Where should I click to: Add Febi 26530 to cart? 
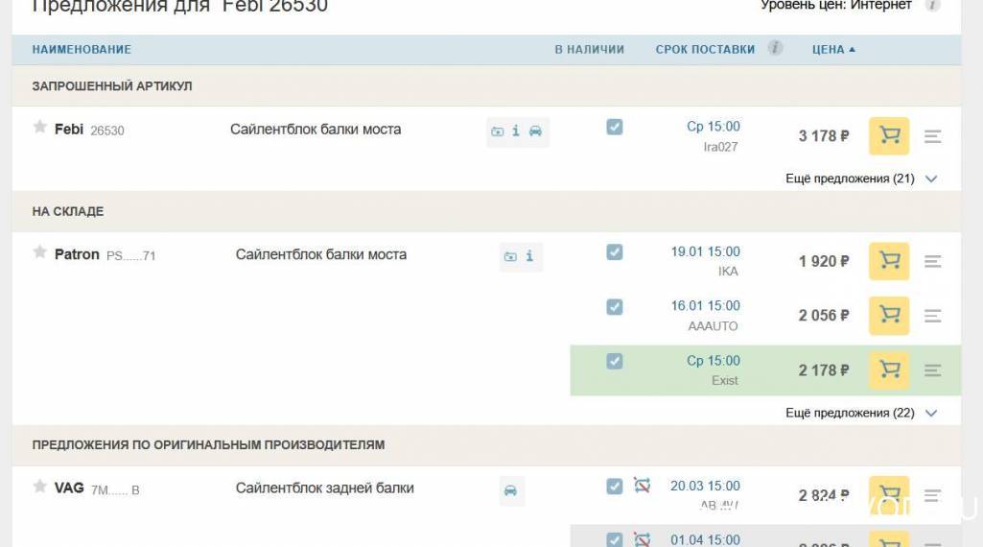pos(889,136)
